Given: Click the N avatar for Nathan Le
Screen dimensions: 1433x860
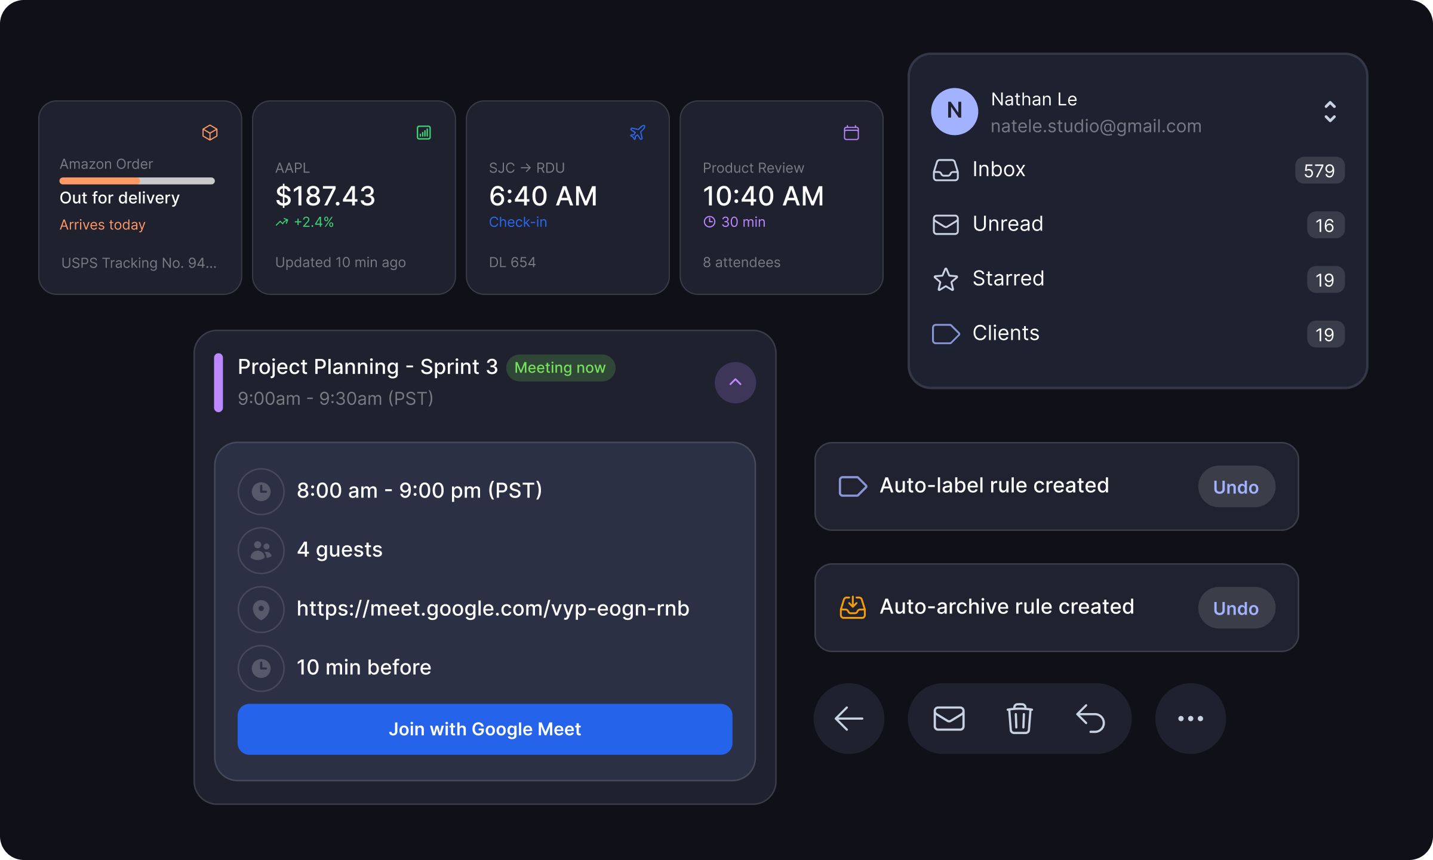Looking at the screenshot, I should point(954,111).
